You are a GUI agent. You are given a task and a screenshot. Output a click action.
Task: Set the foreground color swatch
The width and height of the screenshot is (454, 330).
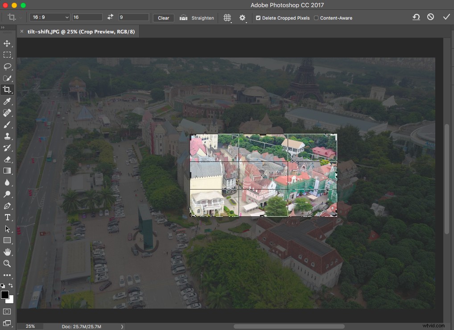tap(6, 295)
